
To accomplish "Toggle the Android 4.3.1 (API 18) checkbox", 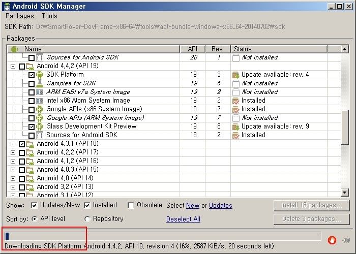I will 22,144.
